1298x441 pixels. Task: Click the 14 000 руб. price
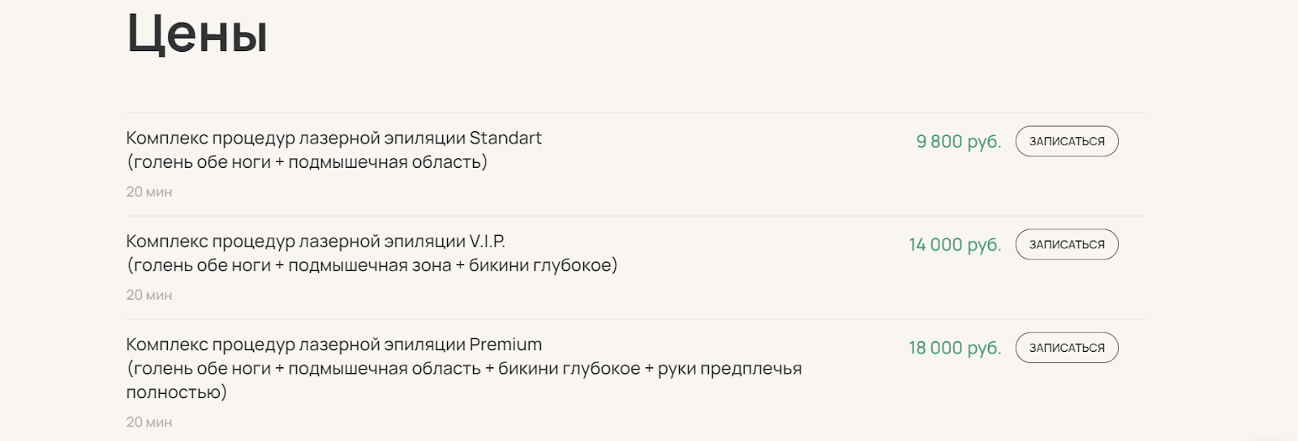tap(954, 244)
